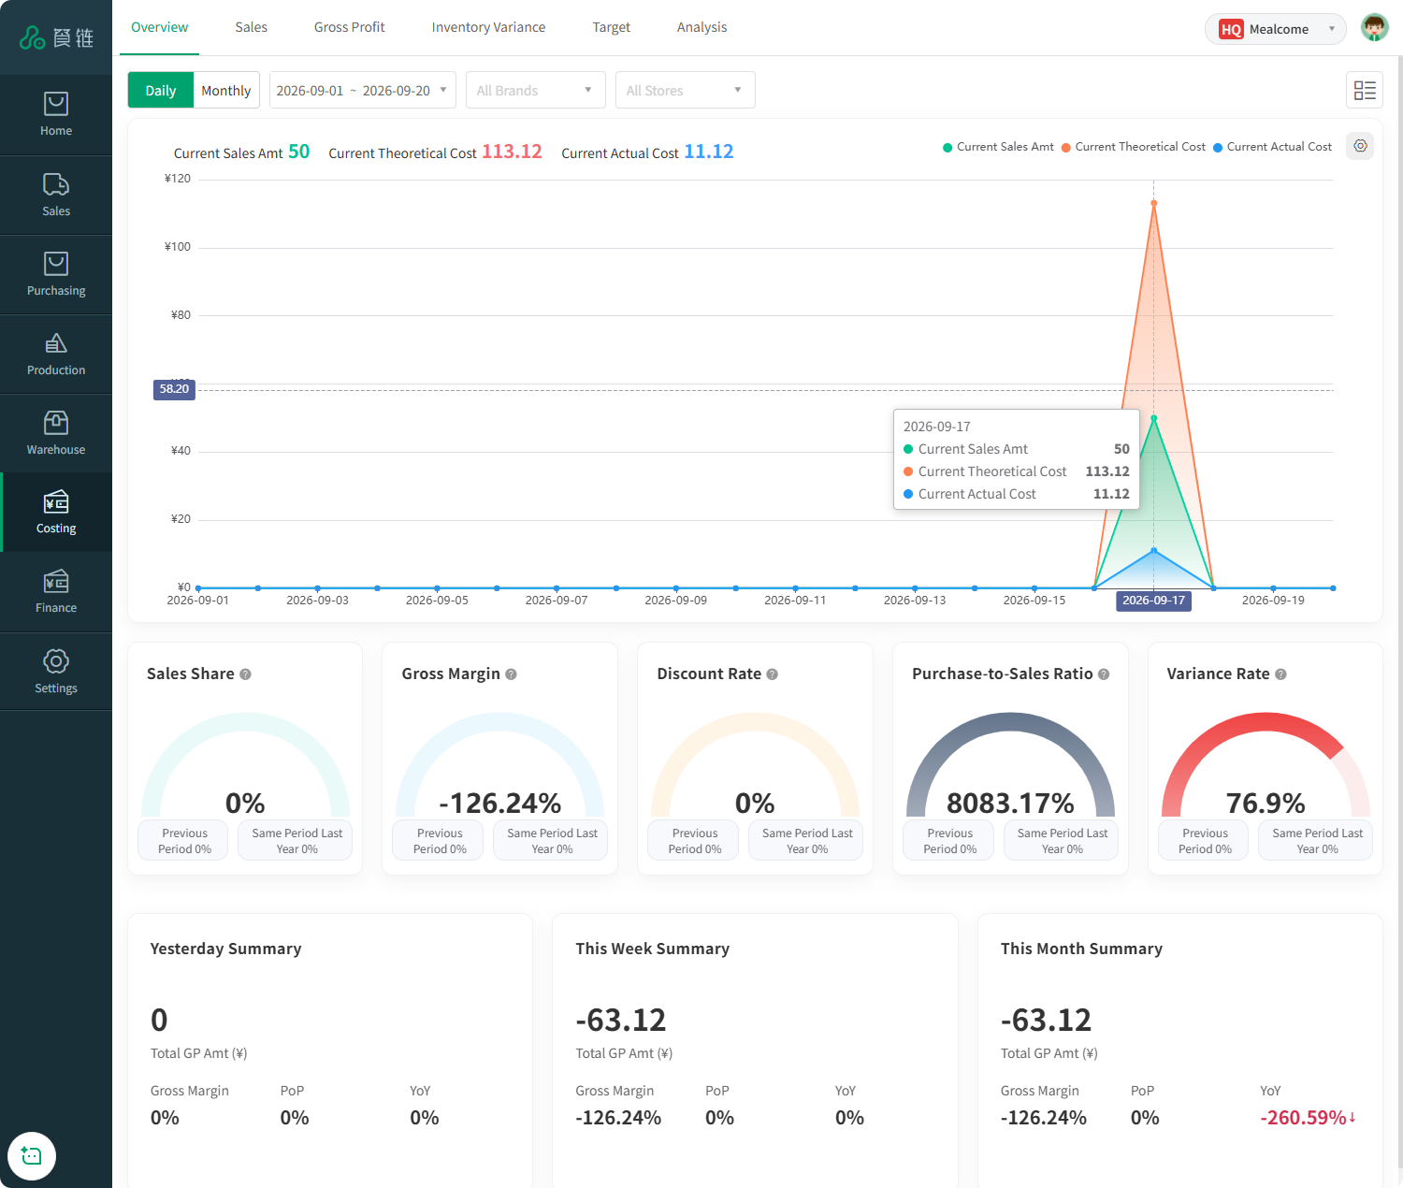Click Gross Margin Same Period Last Year badge
The image size is (1403, 1188).
[552, 840]
